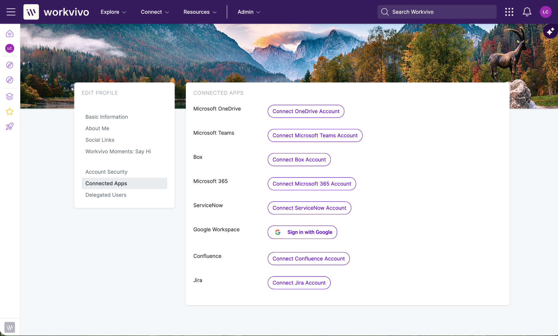
Task: Click Connect Microsoft Teams Account
Action: coord(315,135)
